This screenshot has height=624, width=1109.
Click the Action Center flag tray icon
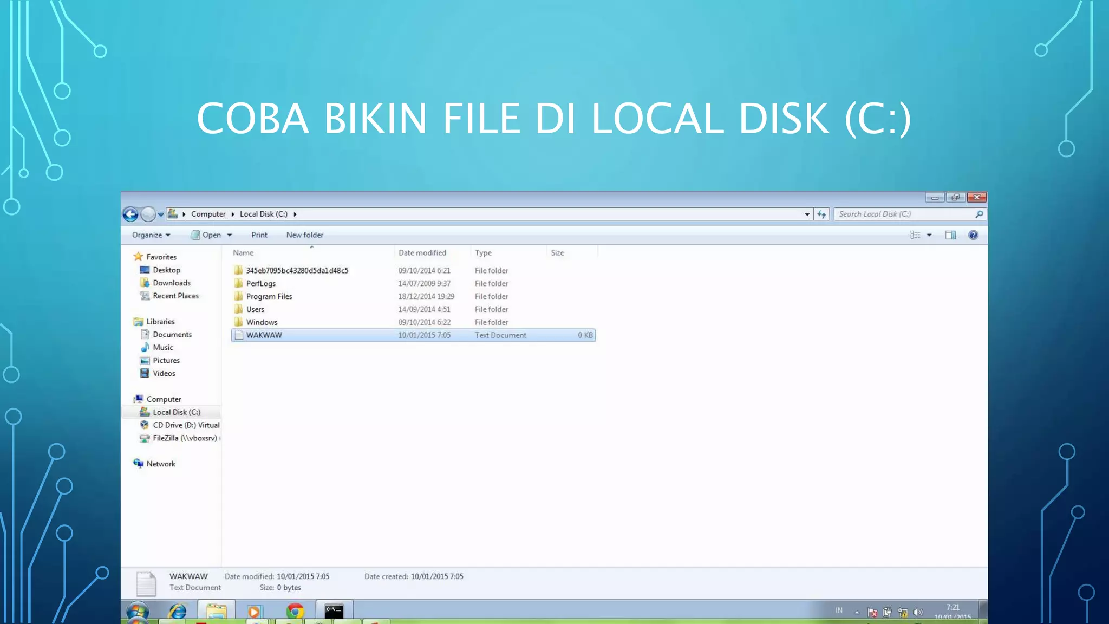coord(872,613)
